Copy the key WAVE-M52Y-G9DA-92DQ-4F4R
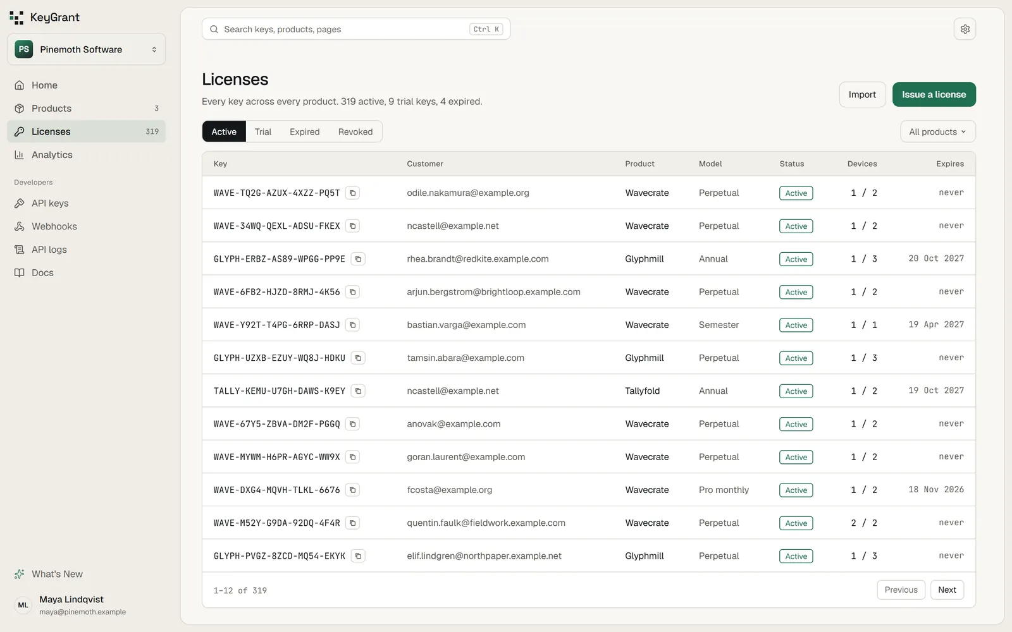 353,523
